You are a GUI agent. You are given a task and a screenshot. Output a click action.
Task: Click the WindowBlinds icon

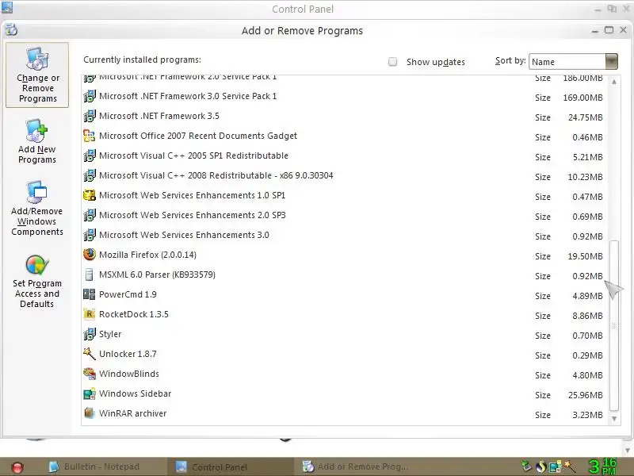(x=90, y=374)
